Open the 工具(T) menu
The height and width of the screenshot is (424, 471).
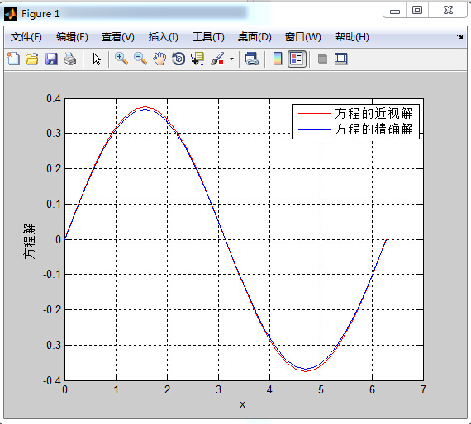pyautogui.click(x=208, y=37)
